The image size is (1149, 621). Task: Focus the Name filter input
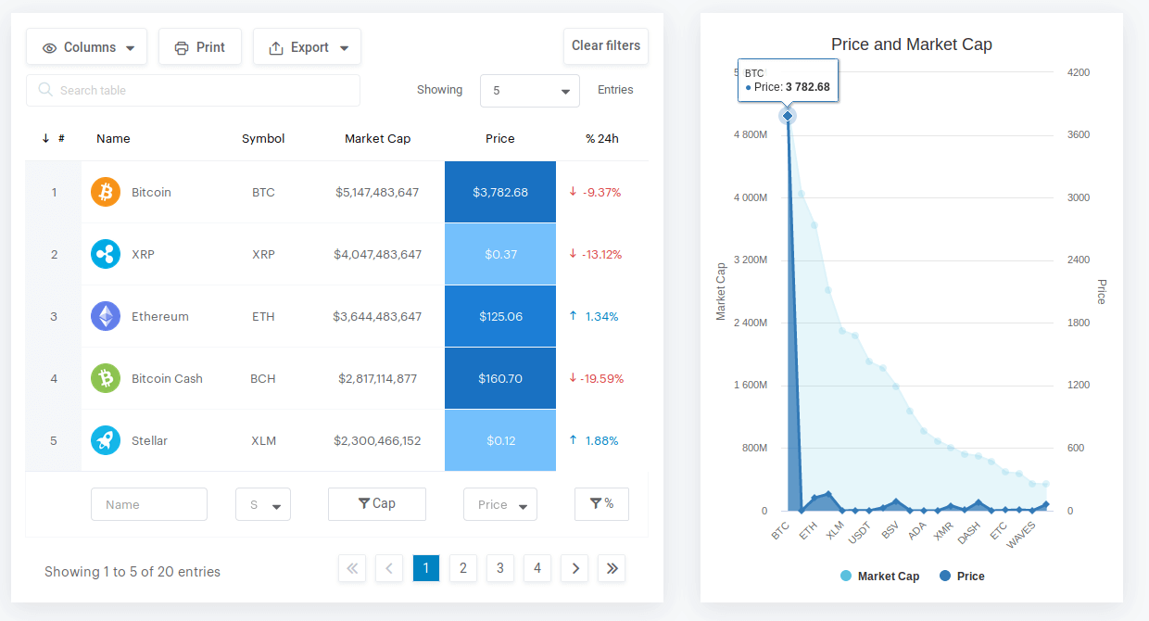click(149, 504)
